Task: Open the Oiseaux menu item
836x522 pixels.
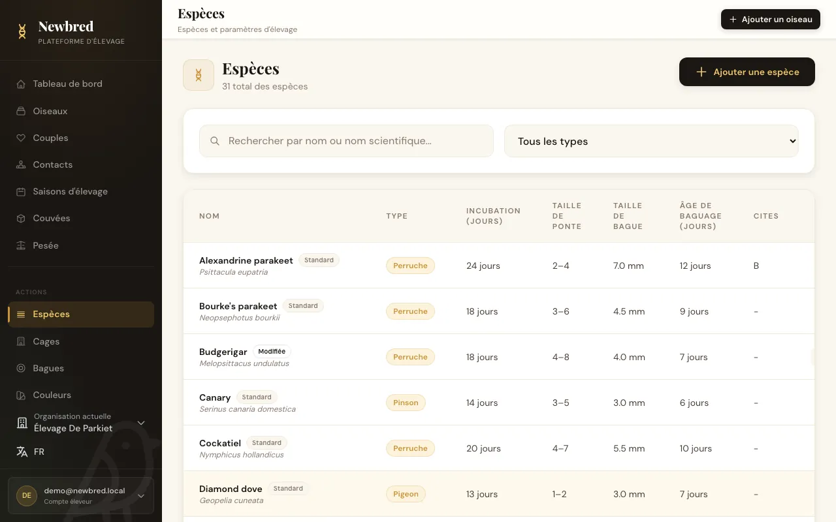Action: [x=81, y=111]
